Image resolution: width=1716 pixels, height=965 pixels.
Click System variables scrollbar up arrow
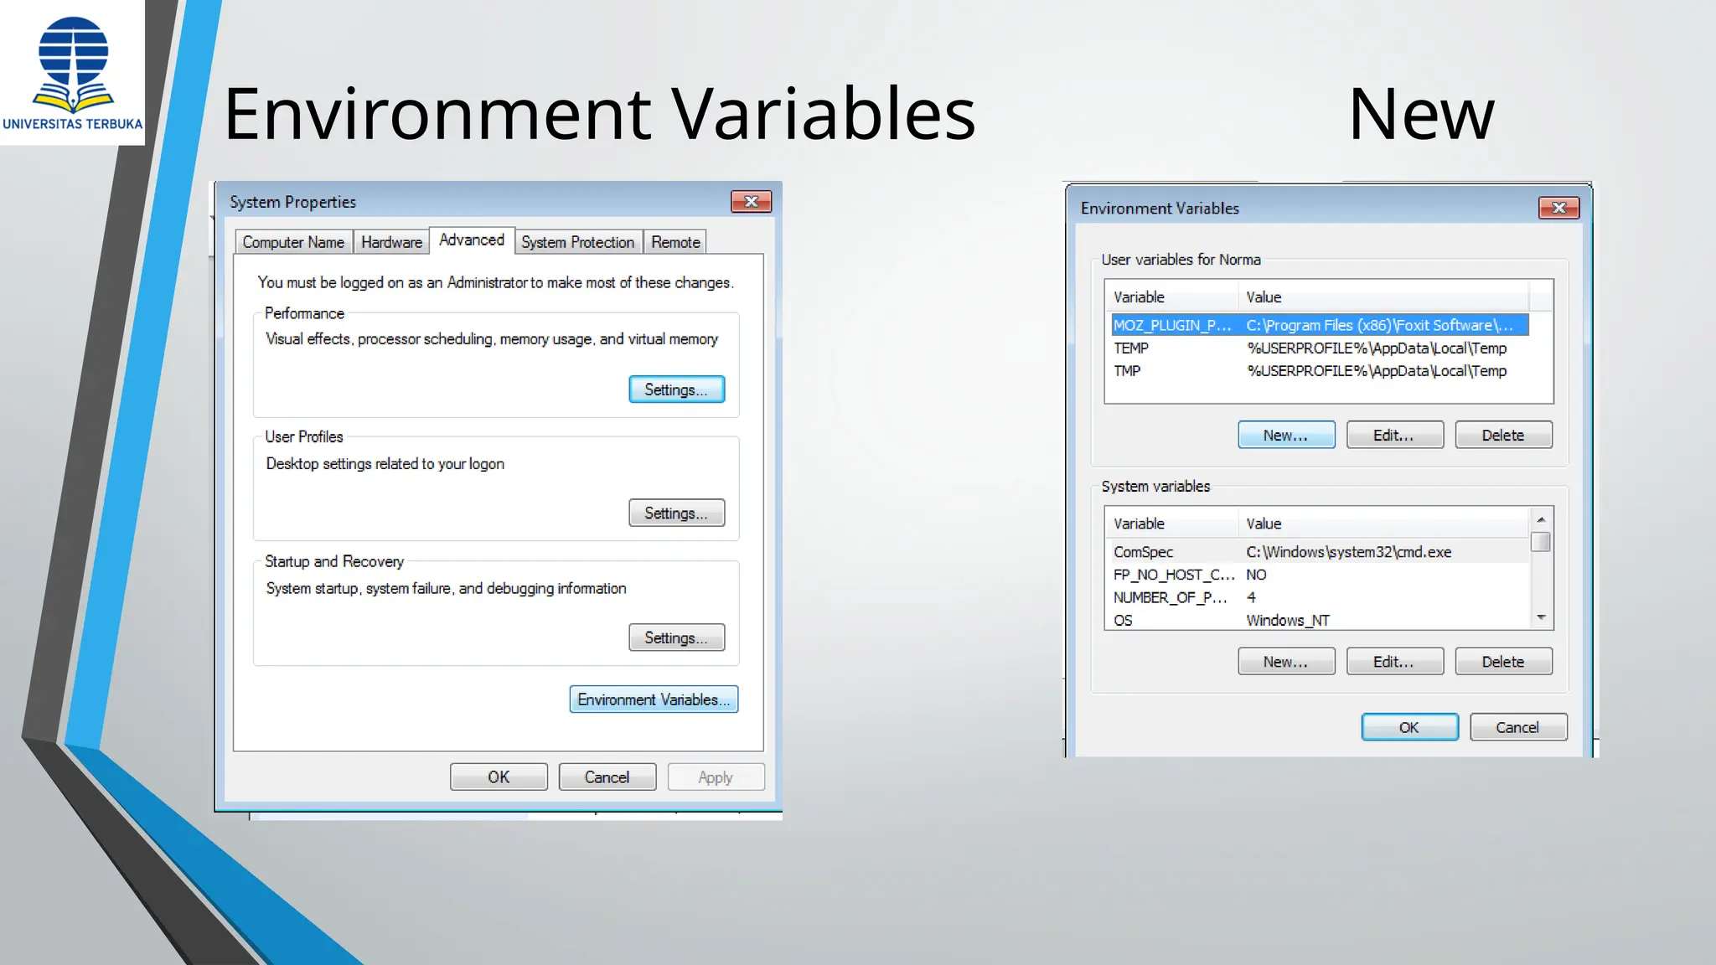tap(1541, 519)
